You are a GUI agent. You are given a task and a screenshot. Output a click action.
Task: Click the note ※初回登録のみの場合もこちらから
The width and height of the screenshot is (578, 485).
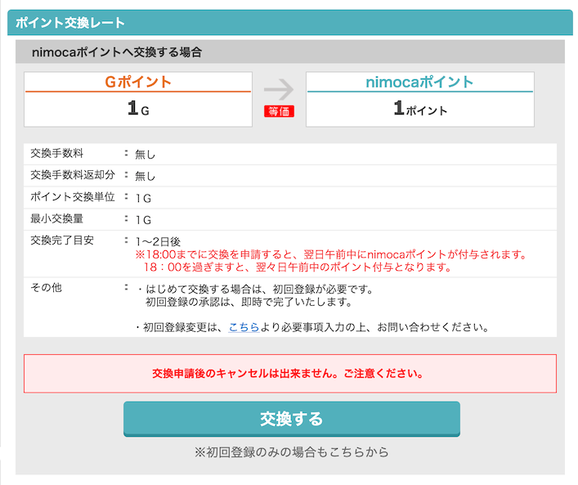292,452
